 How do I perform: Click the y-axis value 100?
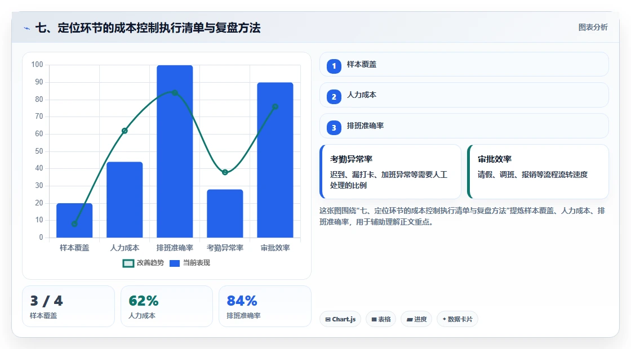point(37,65)
